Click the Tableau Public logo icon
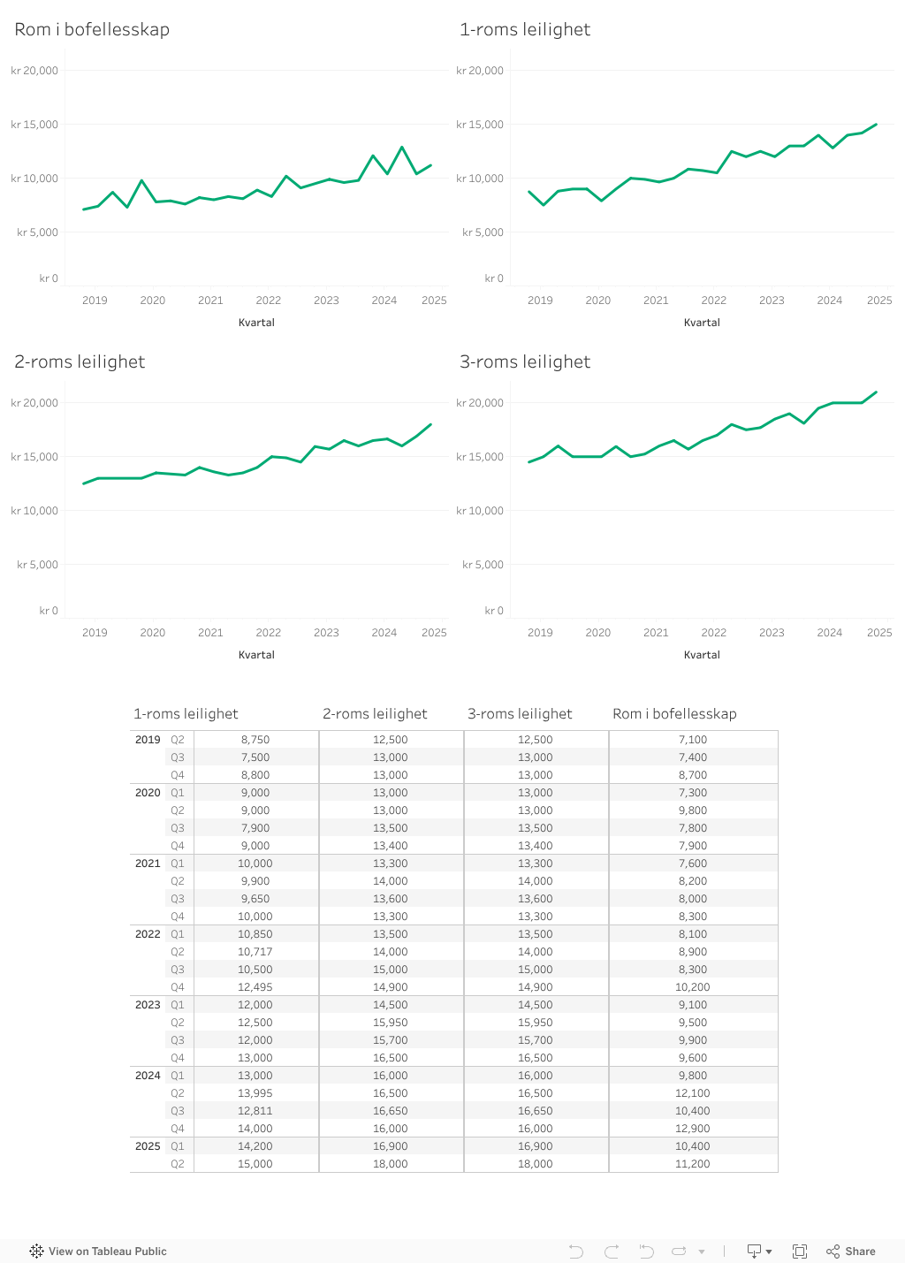 36,1252
